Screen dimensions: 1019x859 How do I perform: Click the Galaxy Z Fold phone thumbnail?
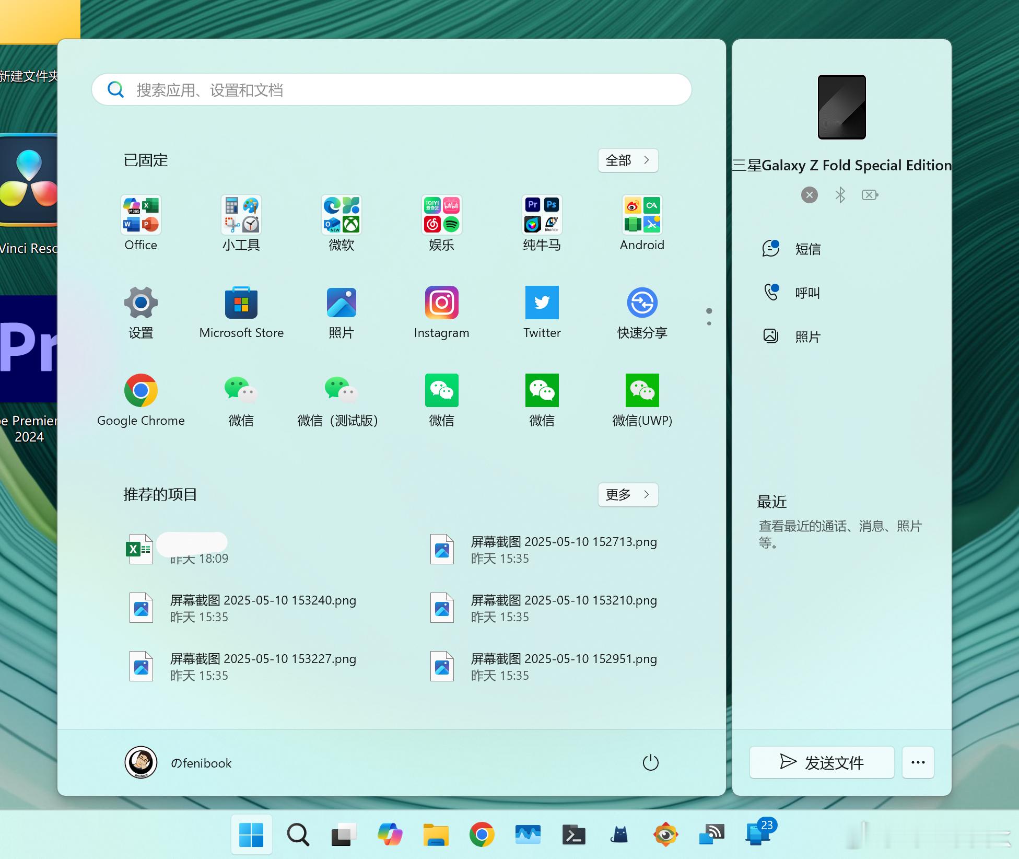pos(842,107)
